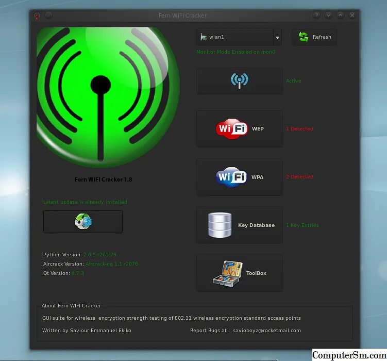The image size is (387, 361).
Task: Start scan with the antenna button
Action: 240,81
